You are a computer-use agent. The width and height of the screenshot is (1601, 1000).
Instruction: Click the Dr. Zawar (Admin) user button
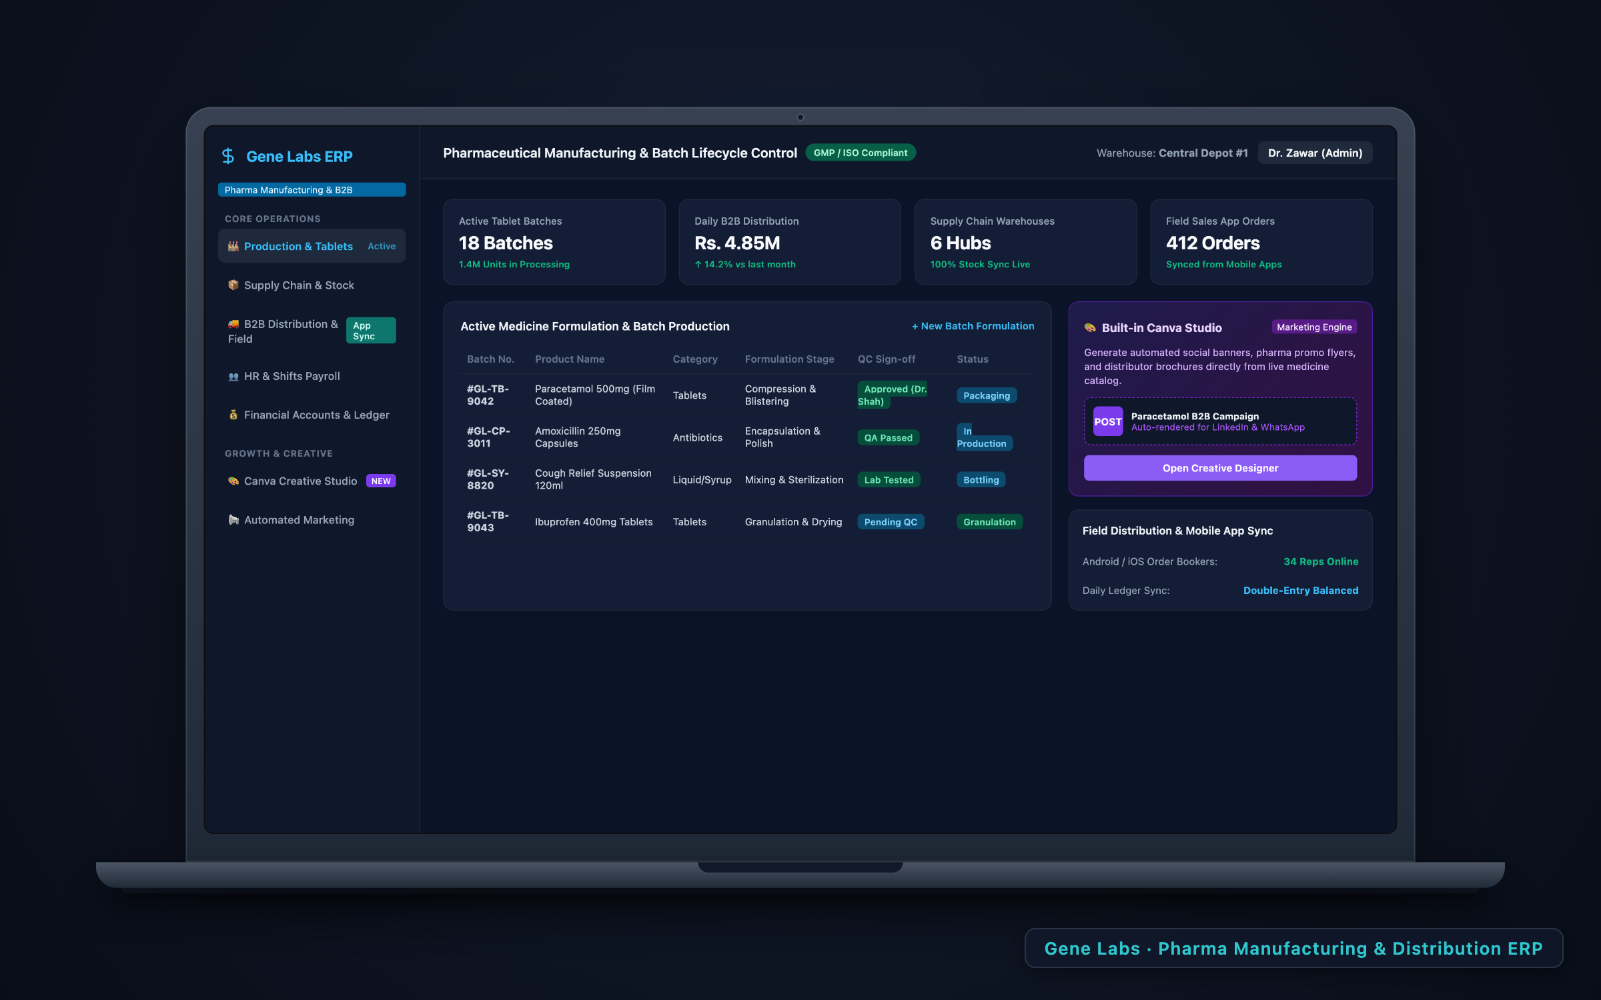point(1315,153)
